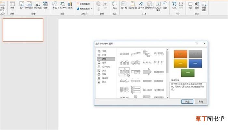The height and width of the screenshot is (130, 228).
Task: Confirm with the 确定 button
Action: (187, 101)
